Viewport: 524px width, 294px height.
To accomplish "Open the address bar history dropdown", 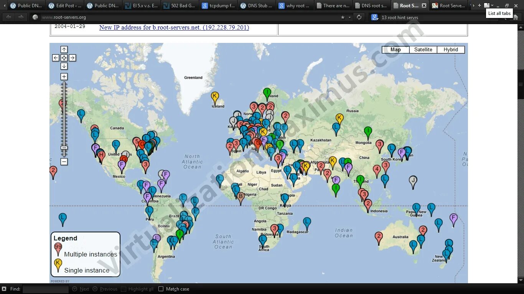I will 349,17.
